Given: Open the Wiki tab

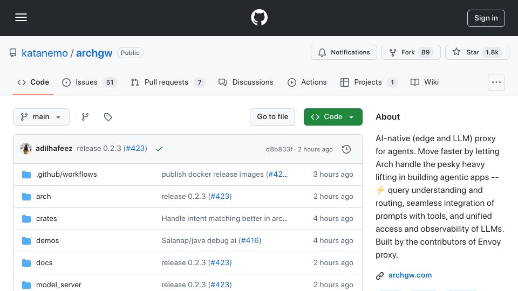Looking at the screenshot, I should pyautogui.click(x=425, y=82).
